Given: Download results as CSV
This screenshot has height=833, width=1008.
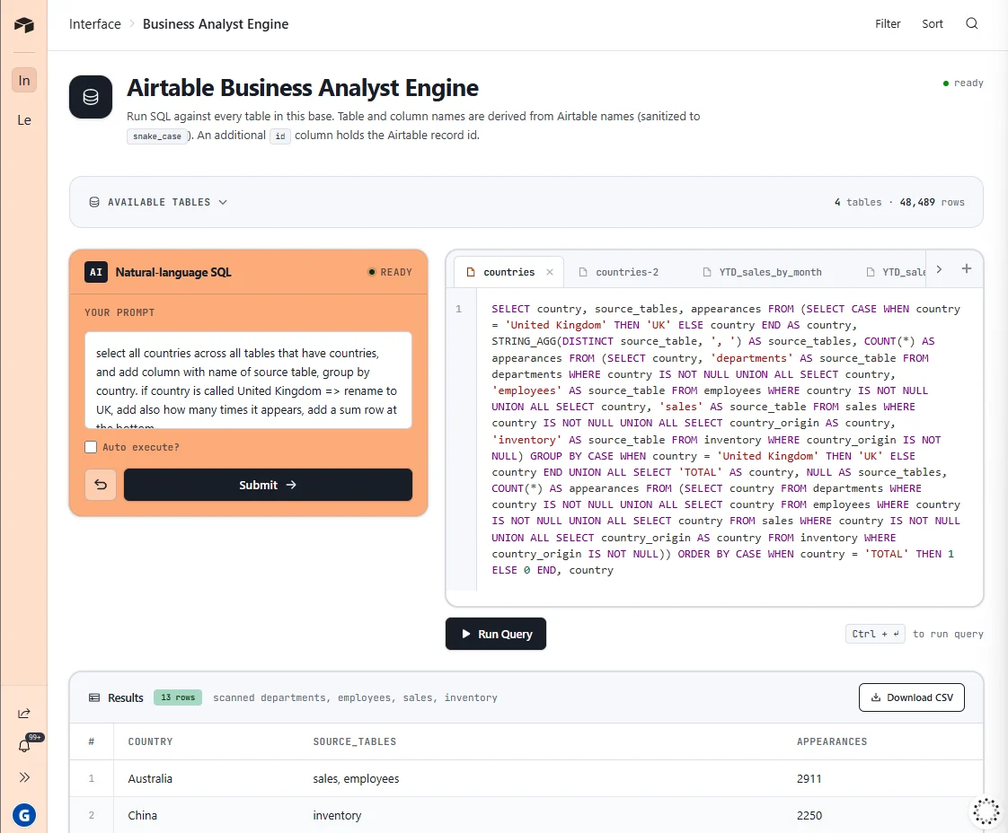Looking at the screenshot, I should [x=912, y=697].
